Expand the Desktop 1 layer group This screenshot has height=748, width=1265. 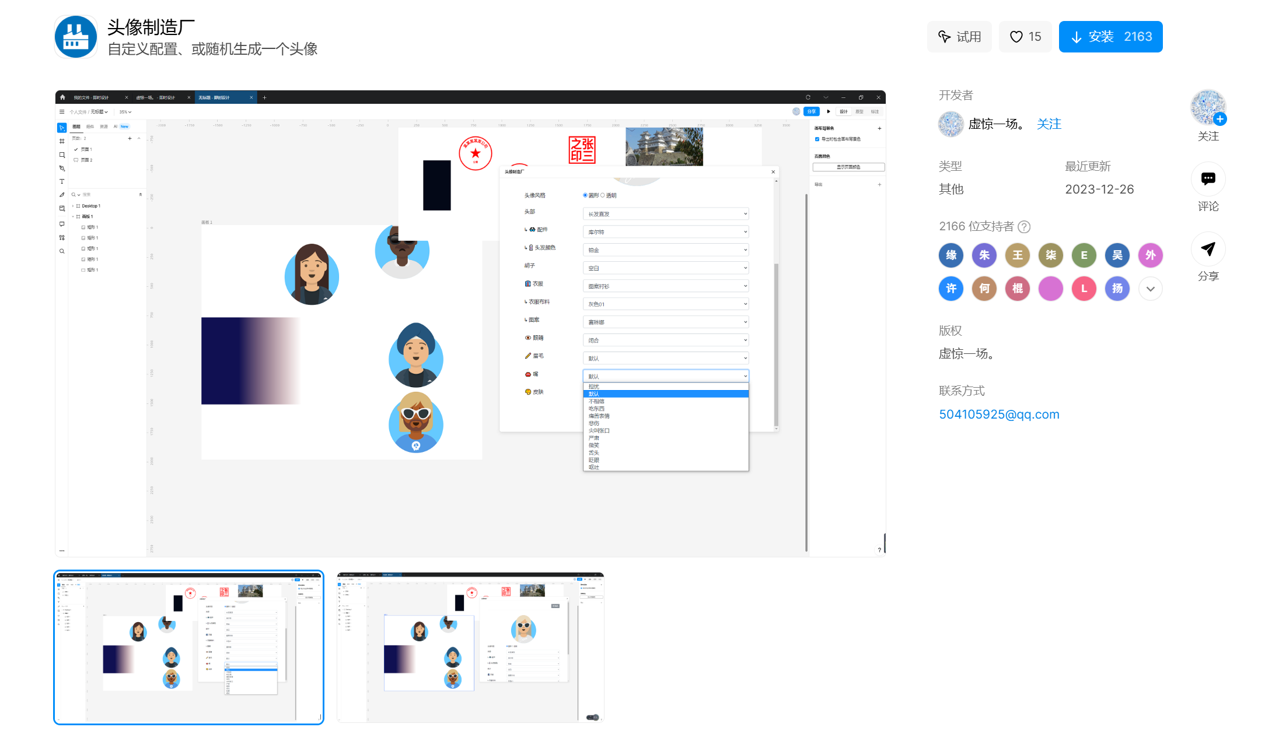pos(73,206)
